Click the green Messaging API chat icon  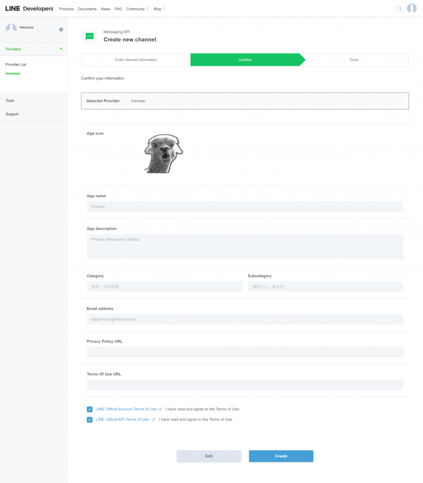pos(89,36)
